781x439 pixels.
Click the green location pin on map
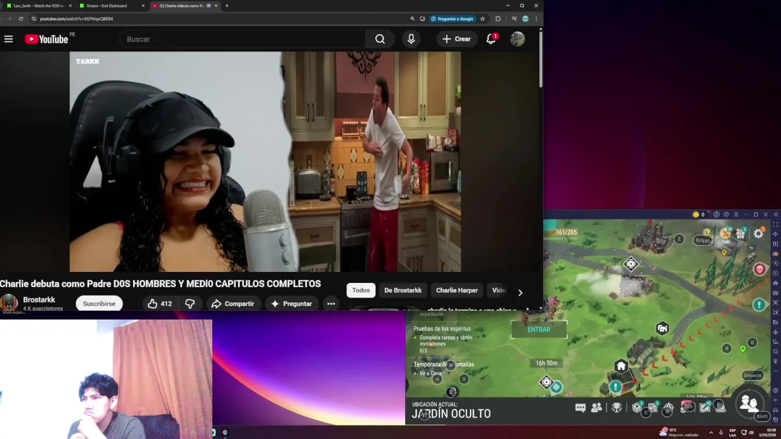pos(743,349)
